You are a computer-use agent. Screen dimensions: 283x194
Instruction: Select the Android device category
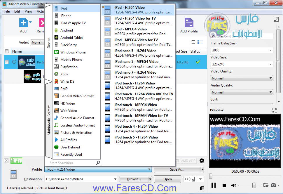[77, 30]
